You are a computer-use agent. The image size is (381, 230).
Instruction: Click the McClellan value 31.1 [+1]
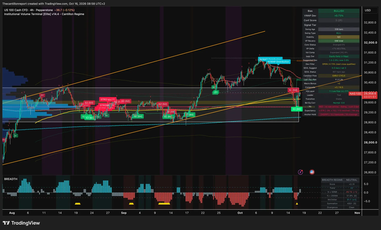[x=352, y=200]
